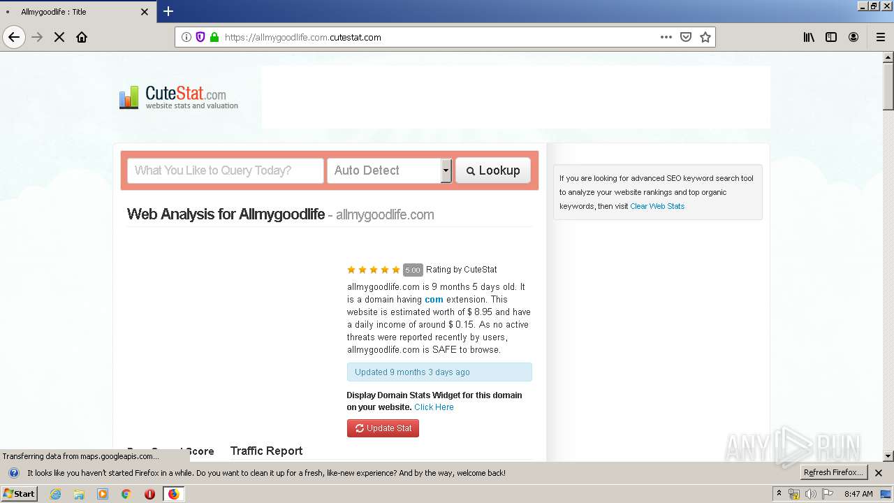
Task: Click the address bar URL
Action: tap(303, 38)
